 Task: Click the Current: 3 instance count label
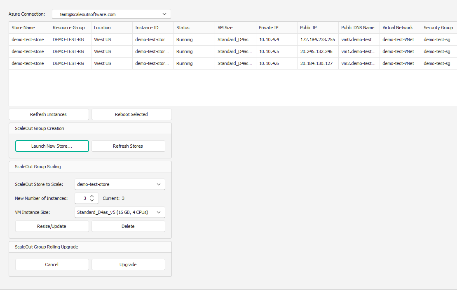[x=114, y=198]
